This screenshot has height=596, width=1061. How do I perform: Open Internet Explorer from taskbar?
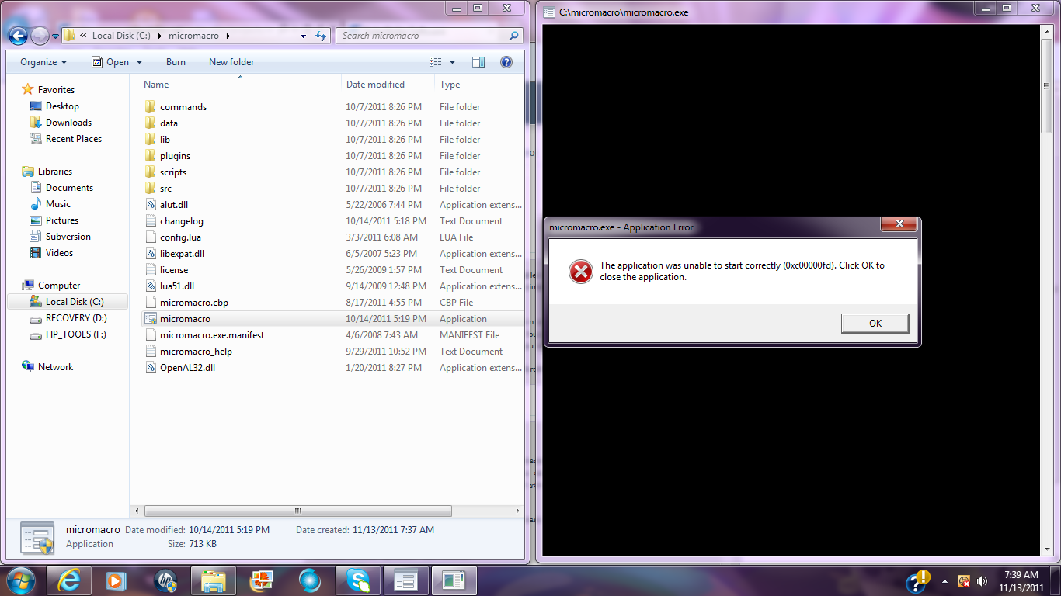click(x=68, y=580)
